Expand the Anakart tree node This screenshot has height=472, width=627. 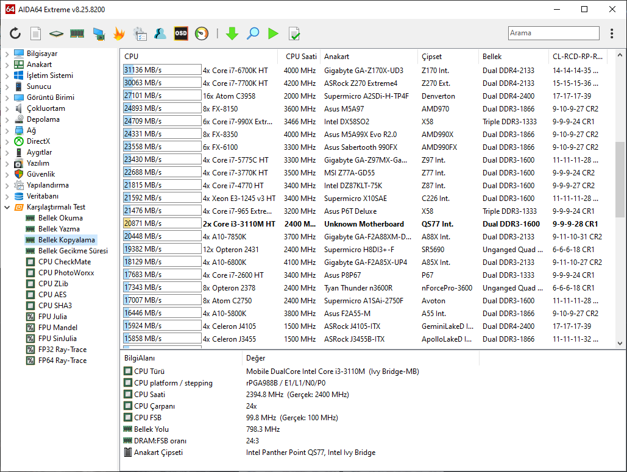coord(7,65)
